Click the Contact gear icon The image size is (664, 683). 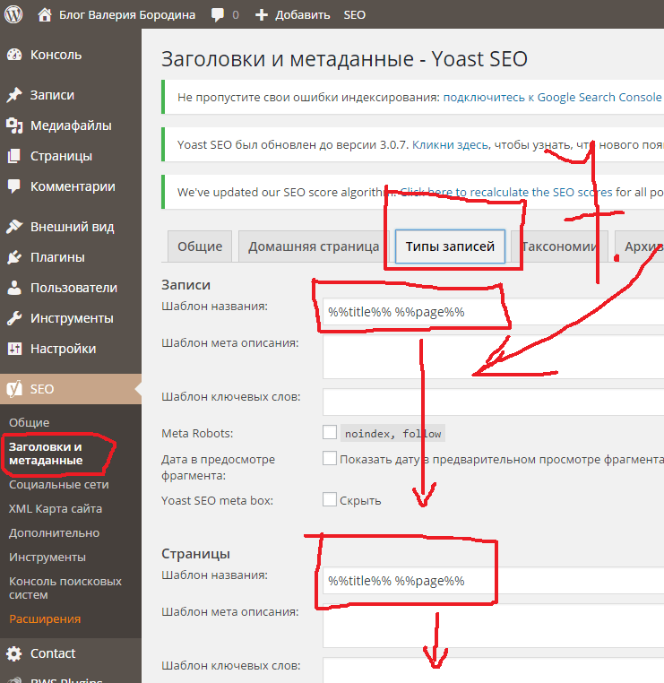(x=14, y=653)
